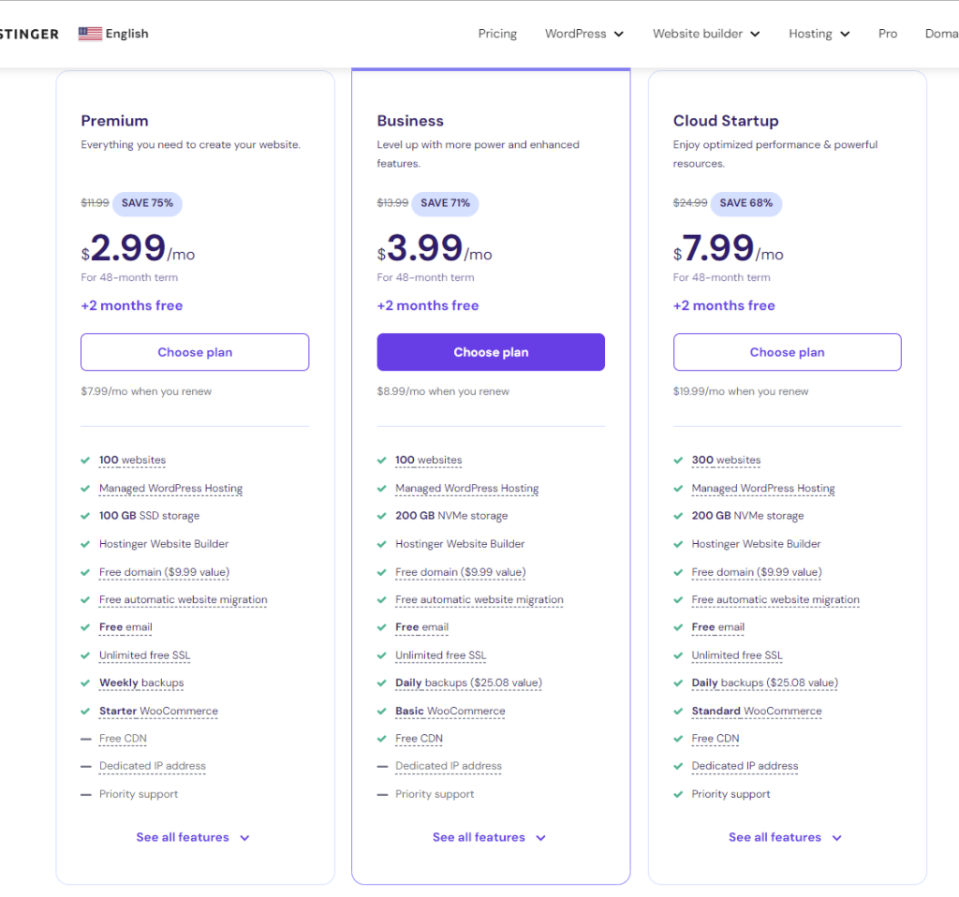
Task: Click Starter WooCommerce feature
Action: [158, 711]
